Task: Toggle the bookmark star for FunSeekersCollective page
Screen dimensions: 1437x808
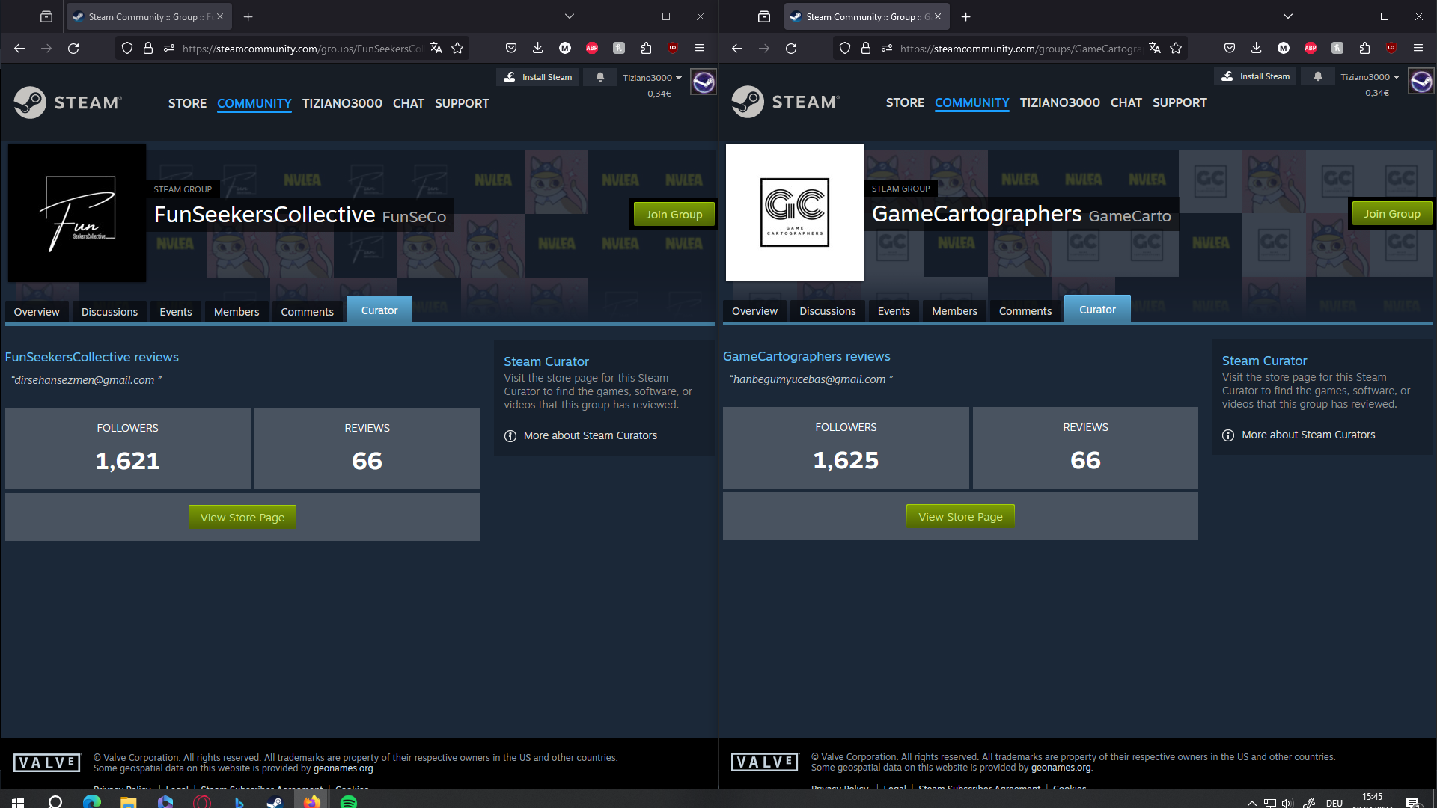Action: pos(457,48)
